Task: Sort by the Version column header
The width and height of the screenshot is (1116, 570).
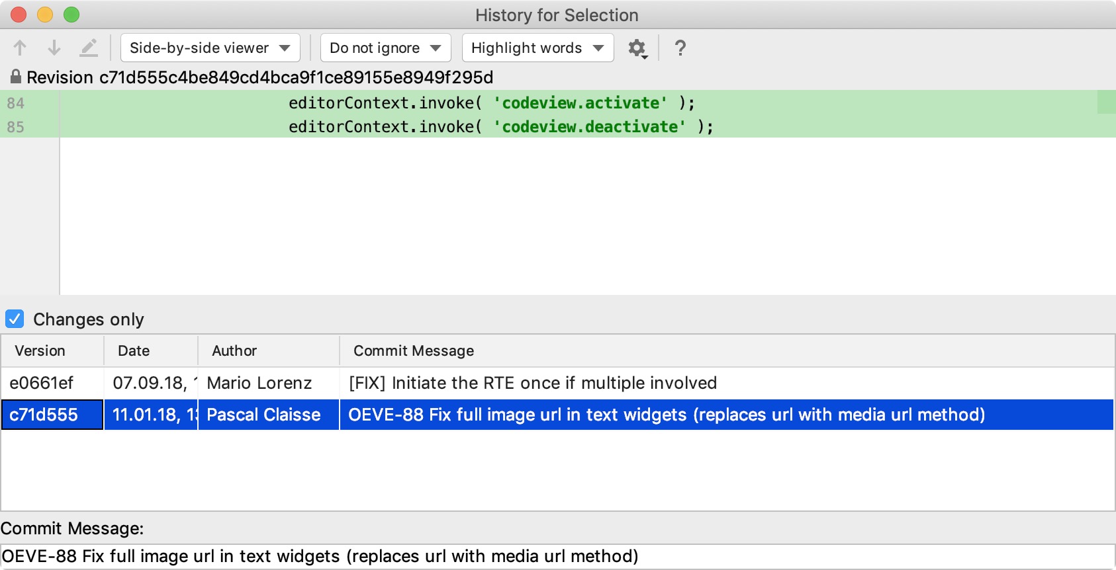Action: click(40, 350)
